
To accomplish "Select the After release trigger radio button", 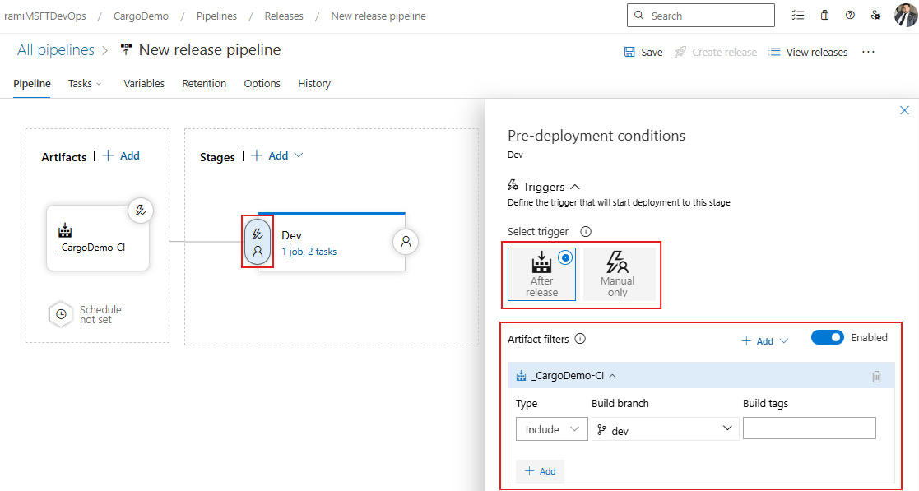I will tap(565, 257).
